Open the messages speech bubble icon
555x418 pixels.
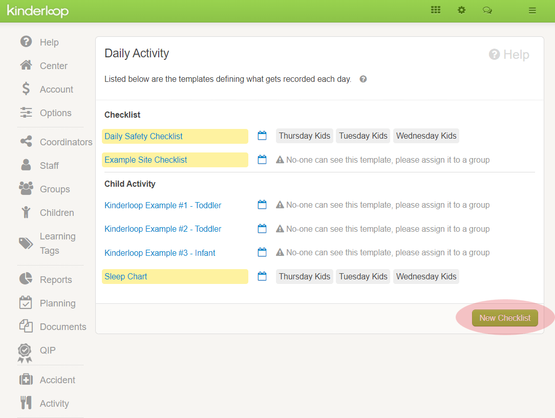(x=487, y=10)
